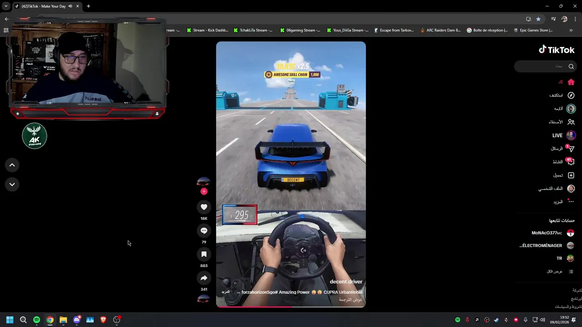This screenshot has width=582, height=327.
Task: Click the #forzahorizon5go hashtag in caption
Action: [259, 292]
